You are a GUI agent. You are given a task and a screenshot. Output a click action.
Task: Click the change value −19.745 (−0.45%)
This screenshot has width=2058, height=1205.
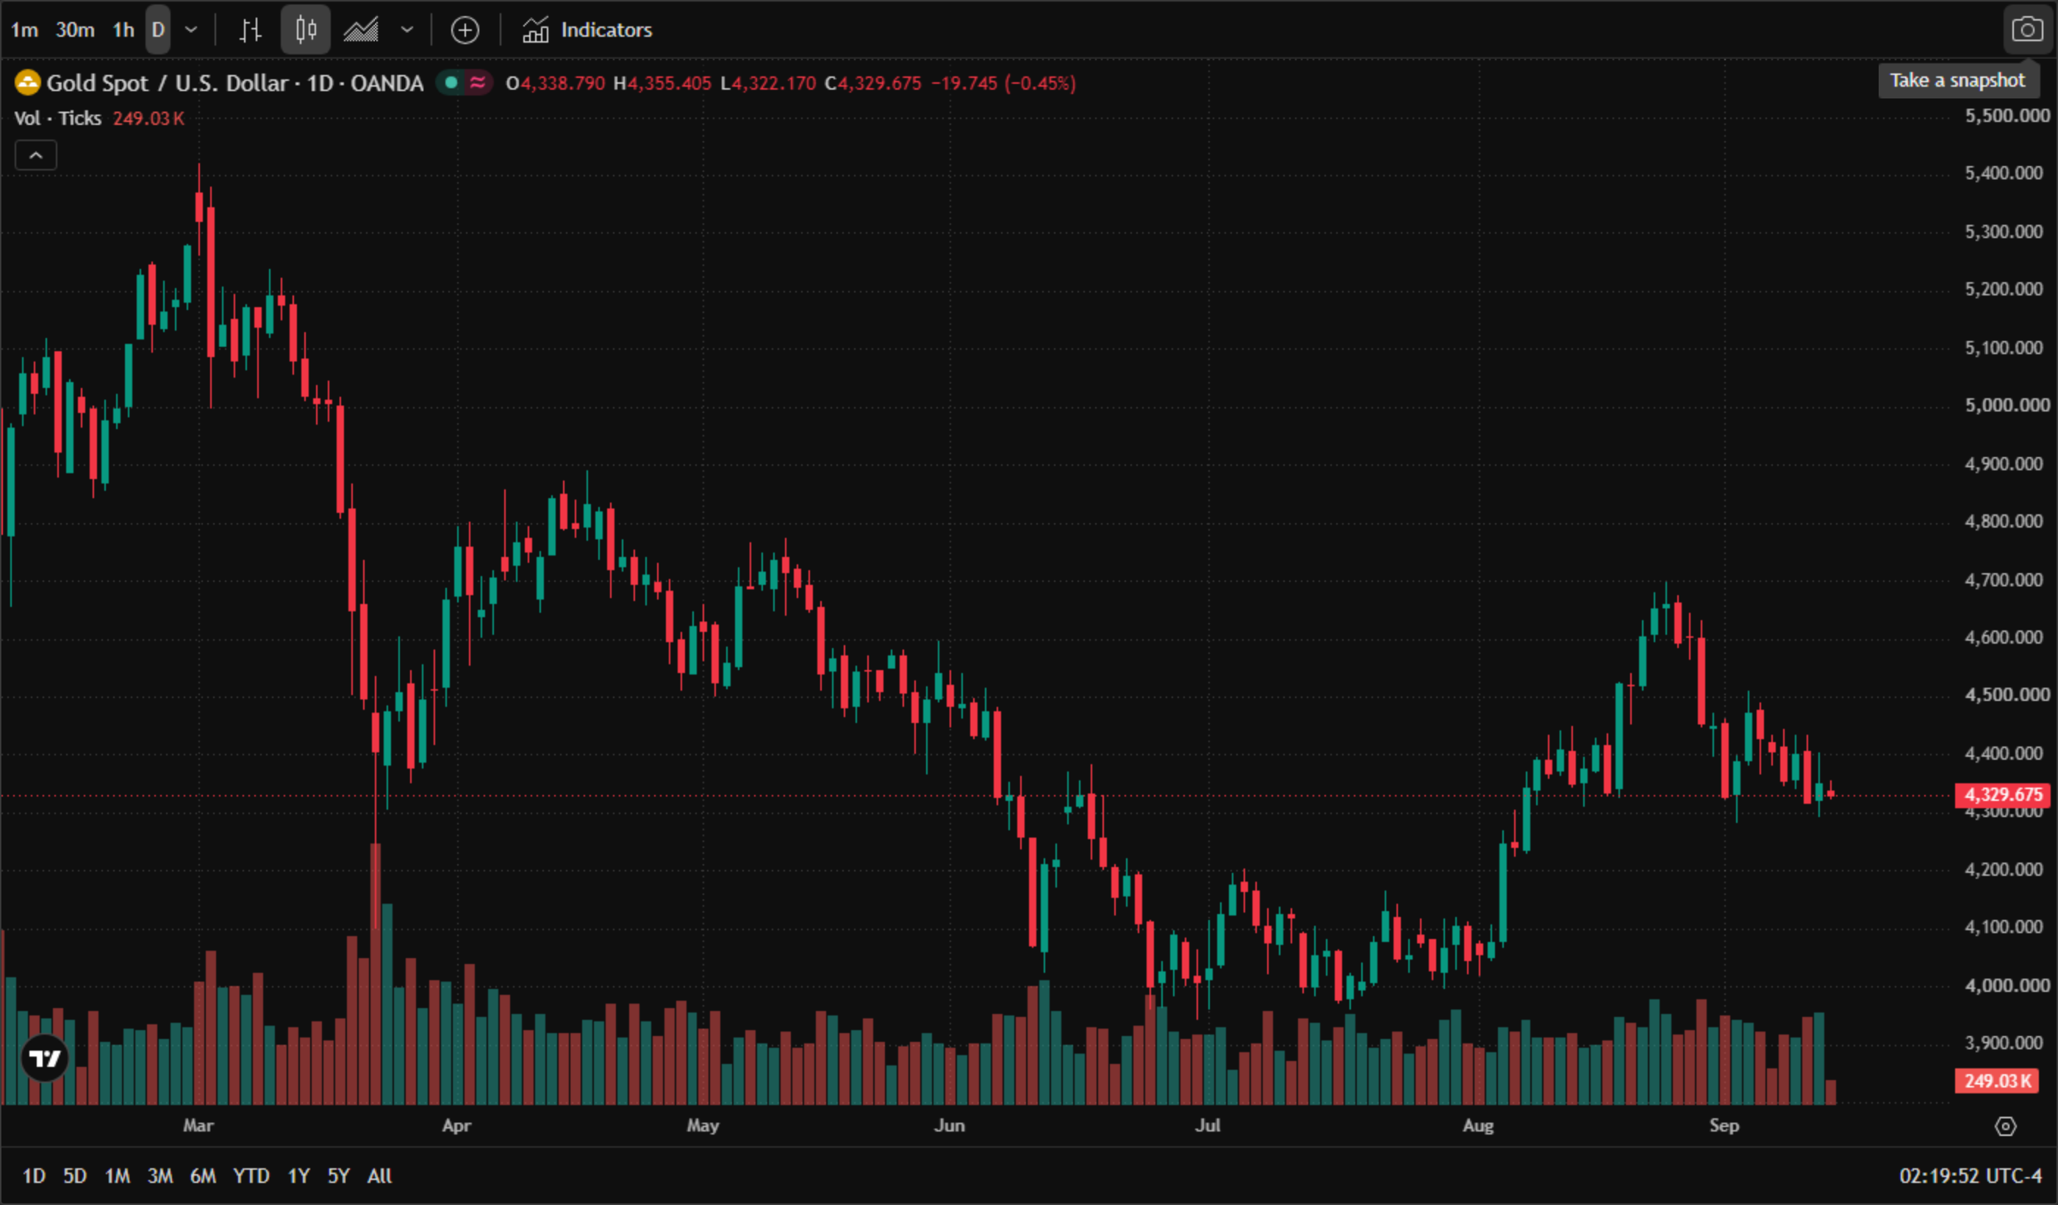pos(1004,83)
